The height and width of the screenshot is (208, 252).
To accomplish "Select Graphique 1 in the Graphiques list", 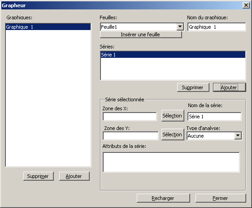I will coord(48,27).
